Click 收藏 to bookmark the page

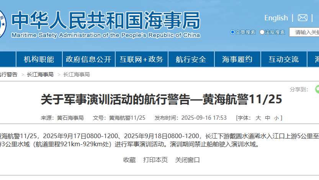pyautogui.click(x=129, y=160)
